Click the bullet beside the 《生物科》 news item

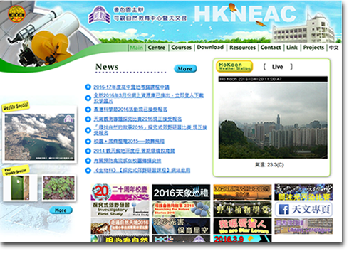(x=88, y=170)
